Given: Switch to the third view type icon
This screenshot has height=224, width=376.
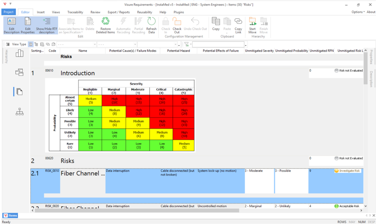Looking at the screenshot, I should pos(42,44).
